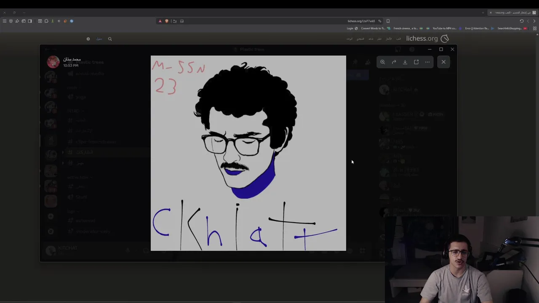Open the image in browser icon

coord(416,62)
